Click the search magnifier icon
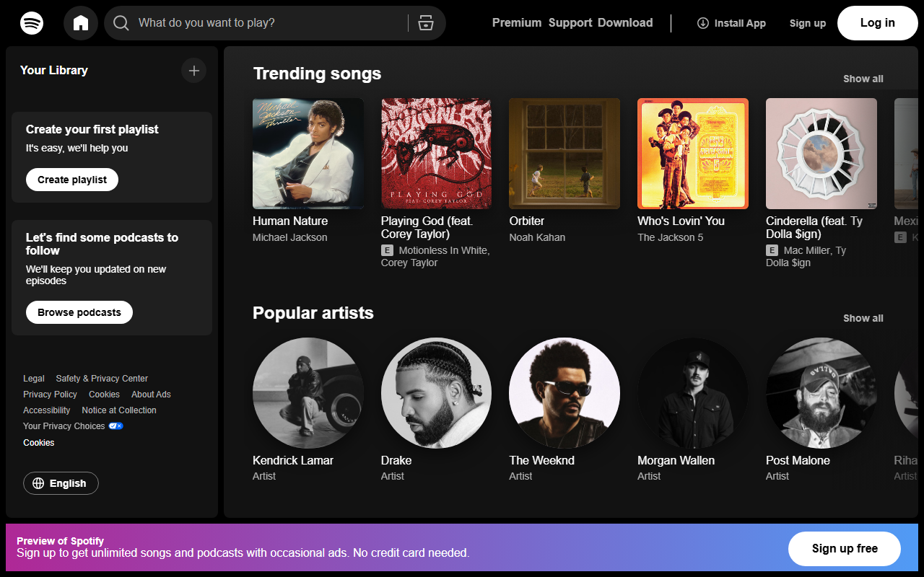 click(x=122, y=23)
